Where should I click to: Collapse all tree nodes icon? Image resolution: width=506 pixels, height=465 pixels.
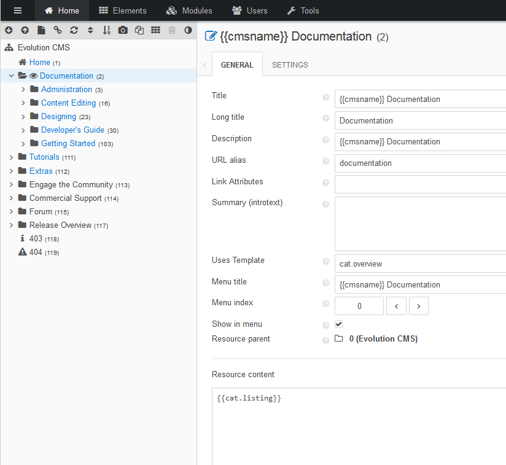[x=25, y=30]
